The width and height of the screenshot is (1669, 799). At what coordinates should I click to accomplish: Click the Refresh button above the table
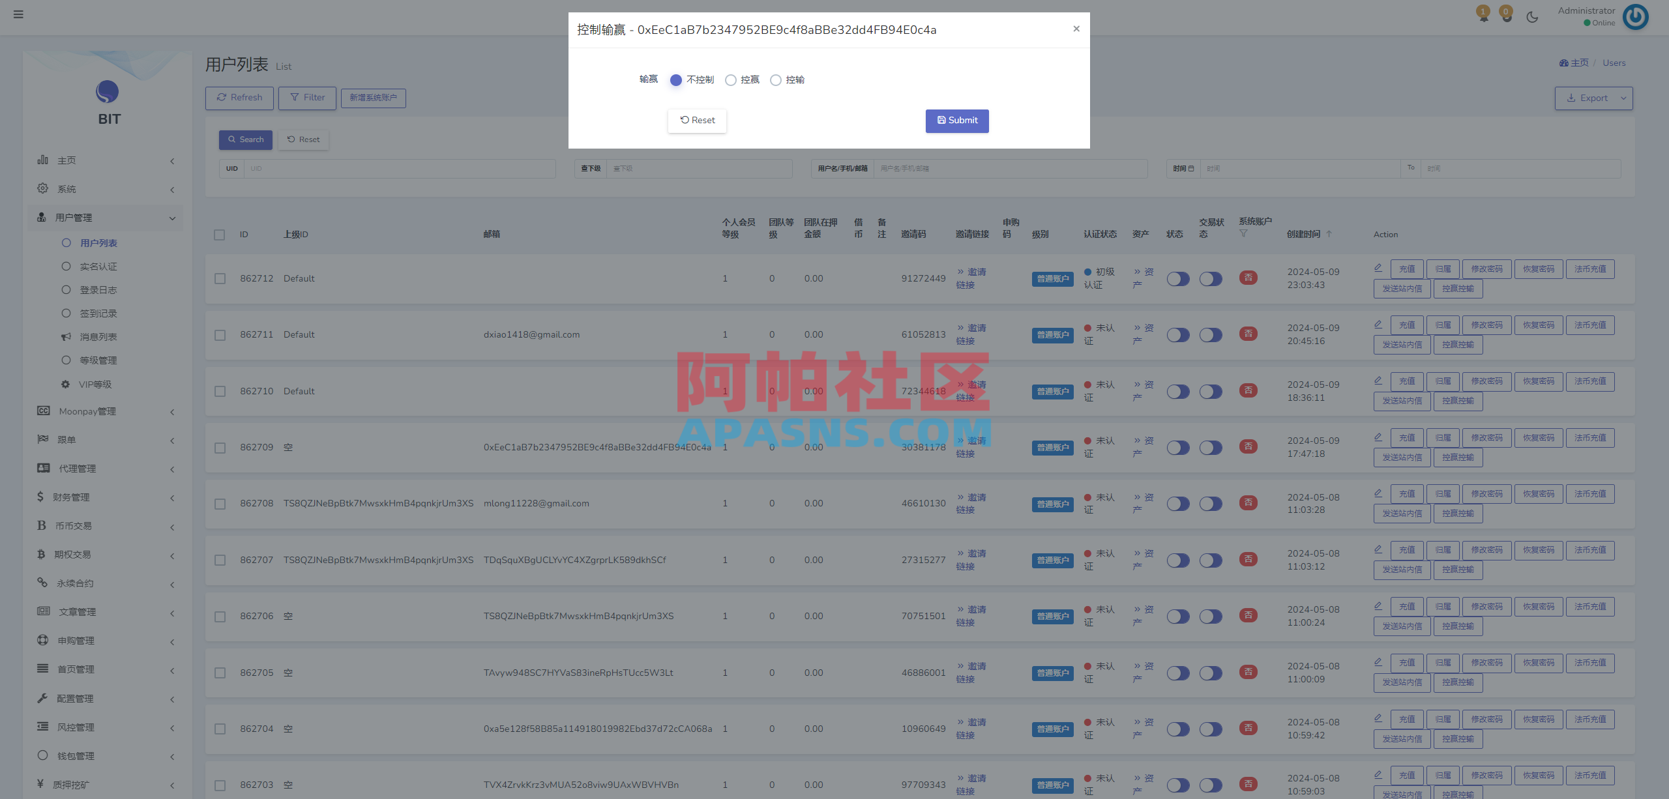click(x=239, y=98)
